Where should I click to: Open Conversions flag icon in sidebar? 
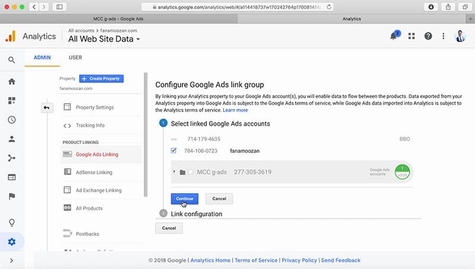pyautogui.click(x=11, y=197)
